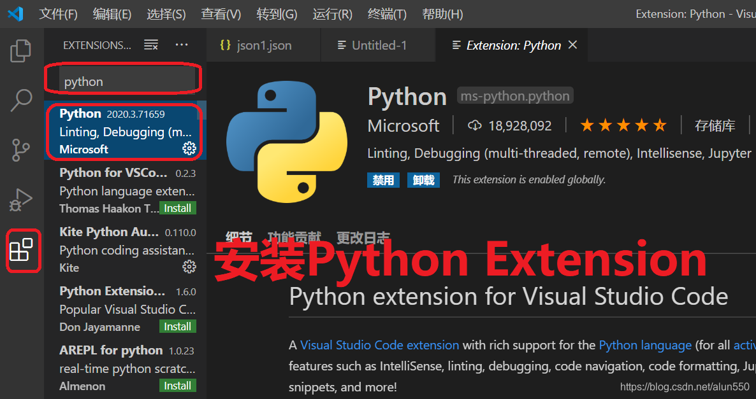This screenshot has width=756, height=399.
Task: Switch to Untitled-1 tab
Action: point(378,45)
